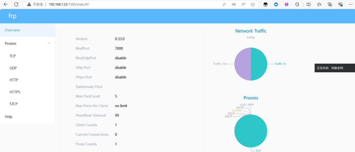Open the blue crown extension icon

pyautogui.click(x=276, y=4)
